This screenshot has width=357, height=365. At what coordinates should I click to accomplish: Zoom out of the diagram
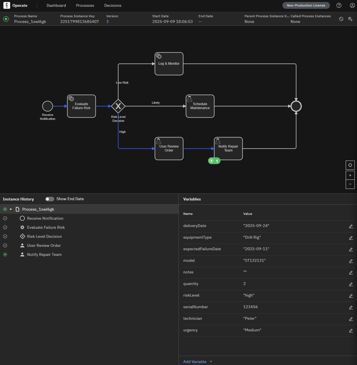coord(350,184)
